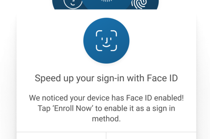210x139 pixels.
Task: Click the word "Tap" in the description
Action: [x=44, y=109]
